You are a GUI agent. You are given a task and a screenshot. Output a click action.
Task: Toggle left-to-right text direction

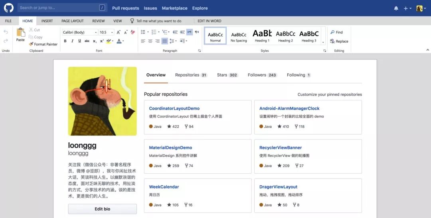[x=190, y=32]
